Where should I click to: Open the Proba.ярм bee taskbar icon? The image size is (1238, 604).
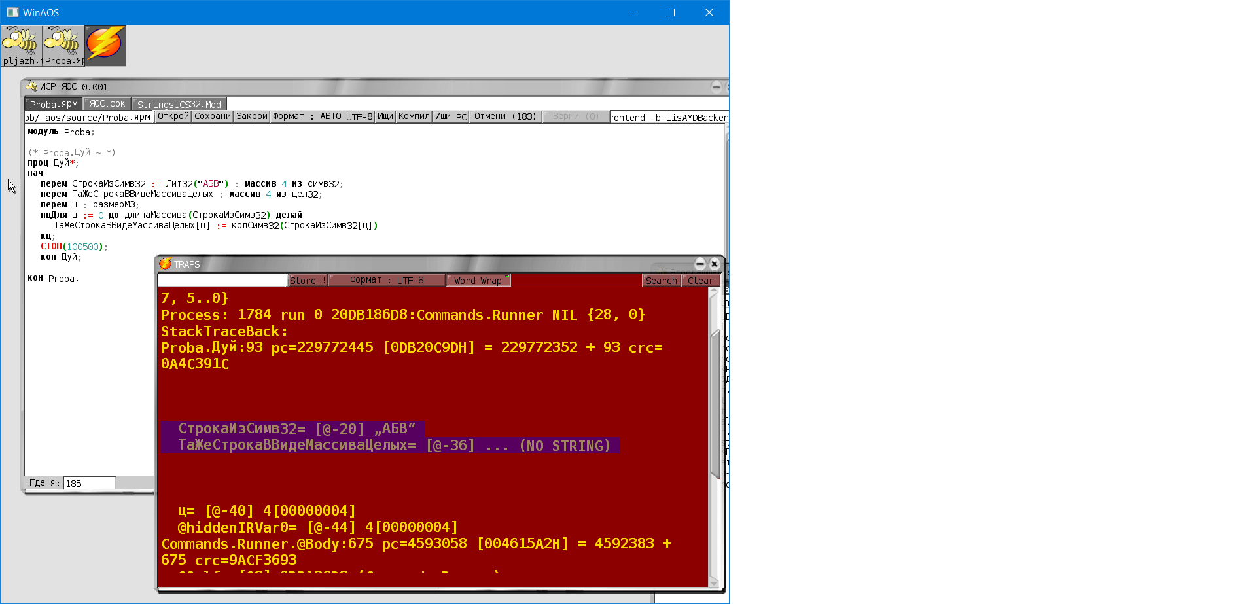point(63,44)
